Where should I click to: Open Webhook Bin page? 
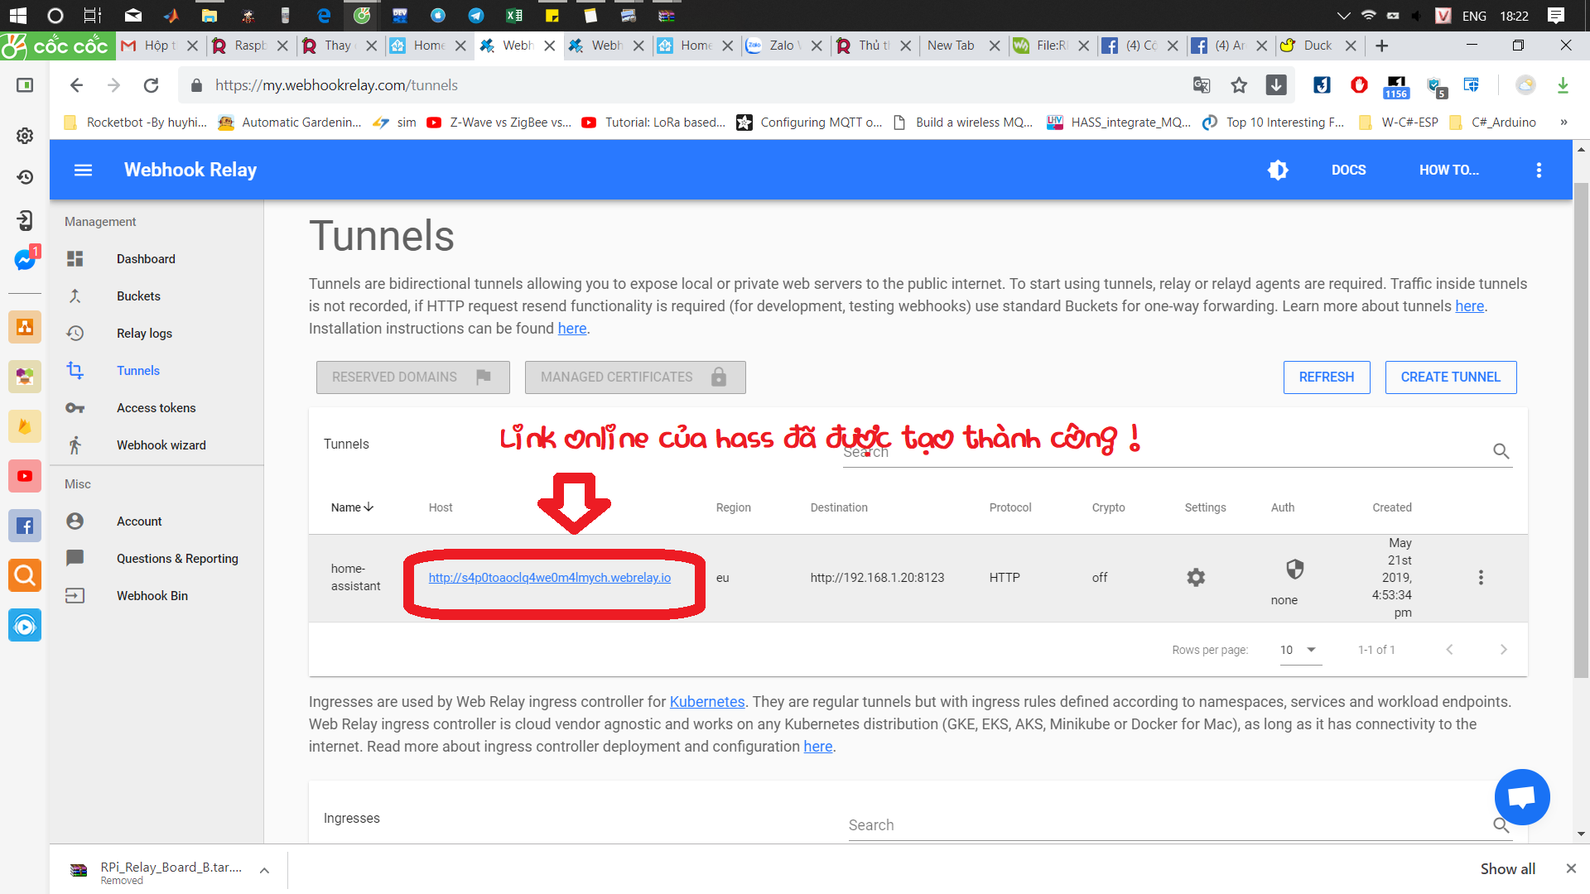152,596
